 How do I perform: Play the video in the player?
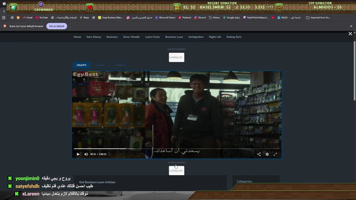click(78, 154)
